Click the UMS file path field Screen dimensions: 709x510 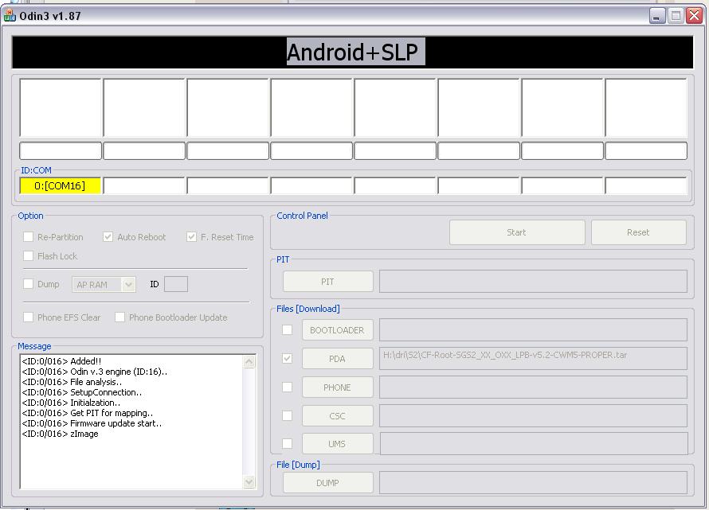[534, 444]
